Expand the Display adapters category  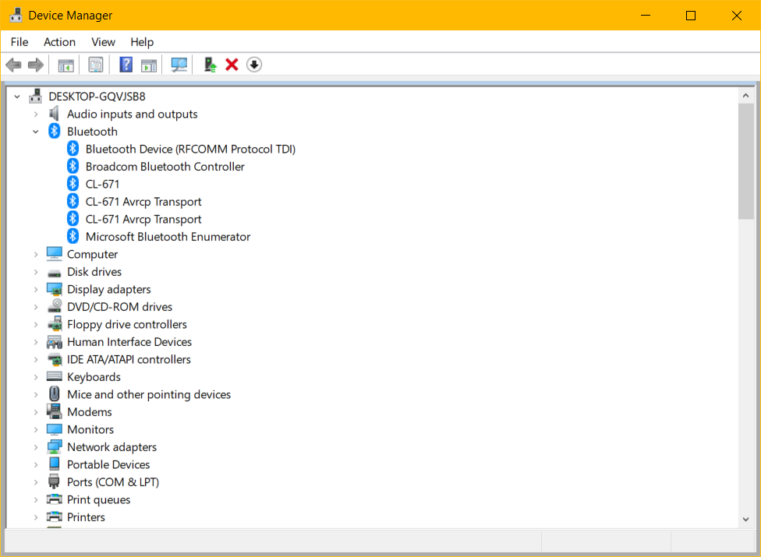pyautogui.click(x=35, y=289)
